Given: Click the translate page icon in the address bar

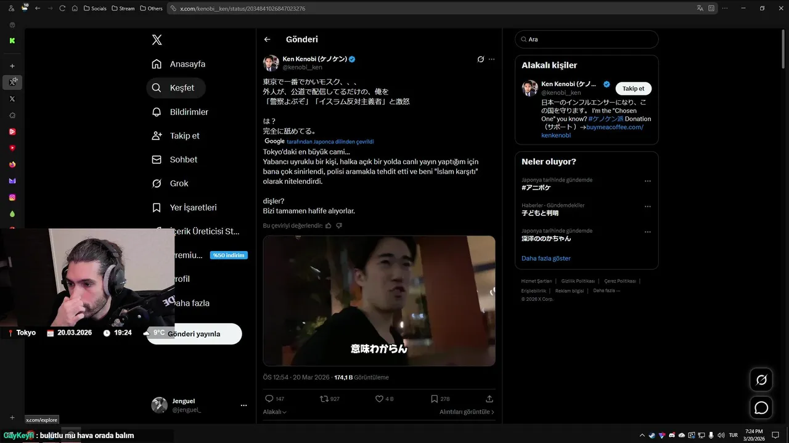Looking at the screenshot, I should pyautogui.click(x=700, y=9).
